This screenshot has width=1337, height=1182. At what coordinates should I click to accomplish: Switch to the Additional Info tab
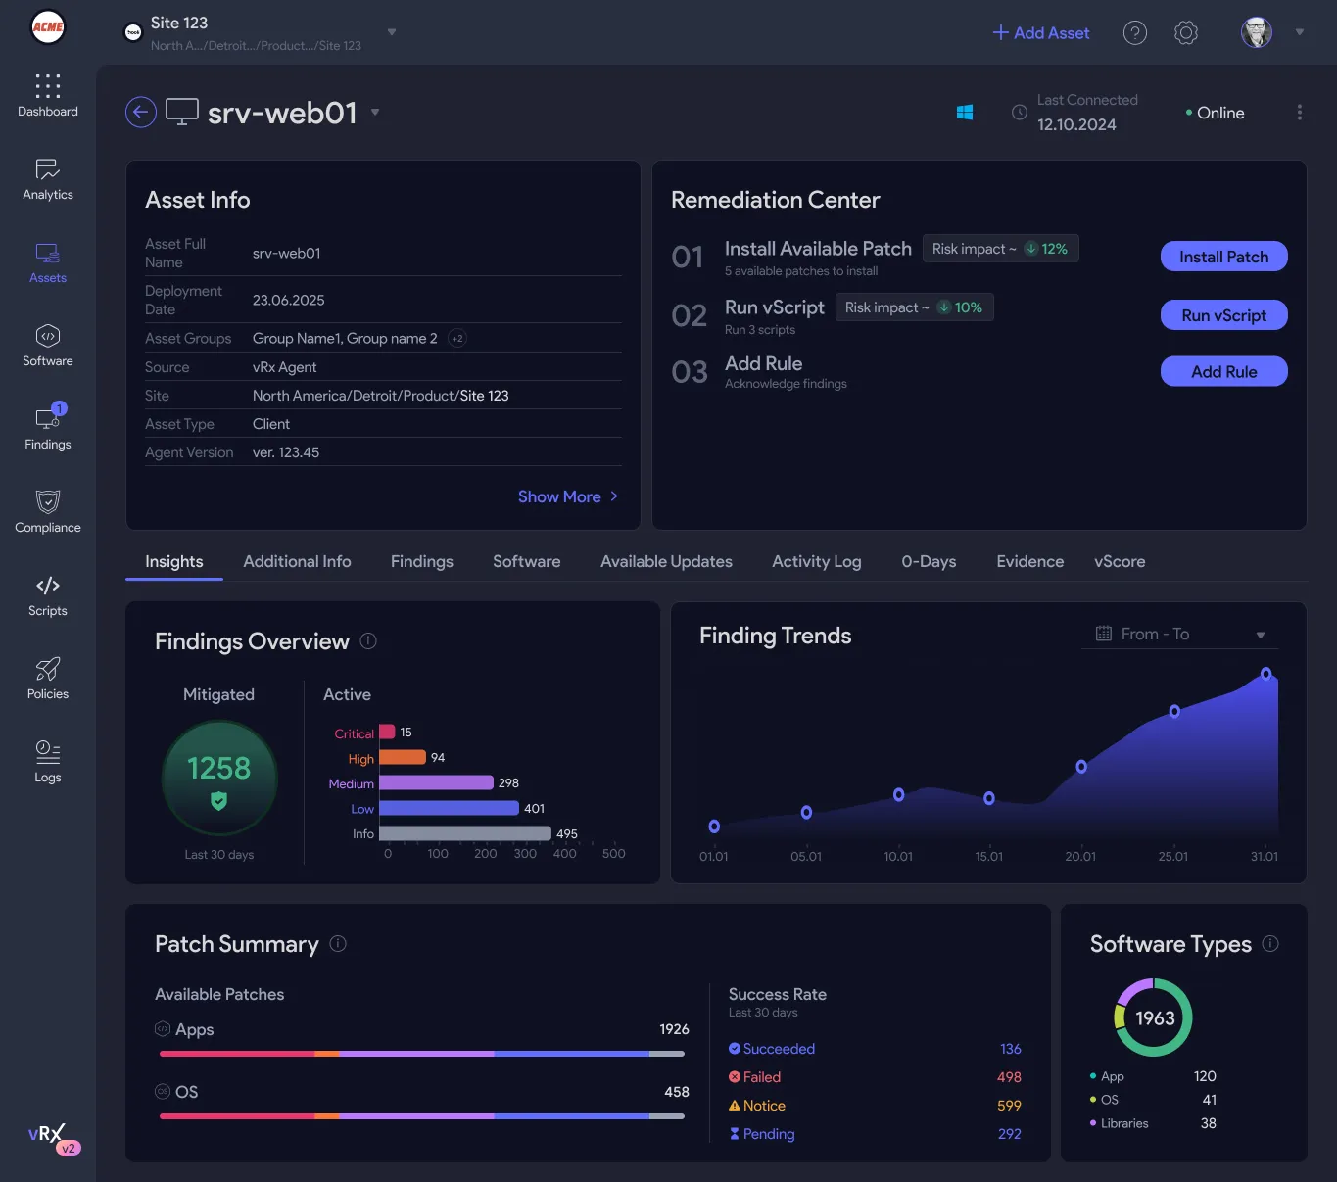tap(297, 561)
